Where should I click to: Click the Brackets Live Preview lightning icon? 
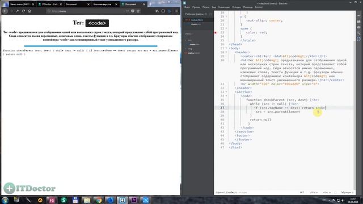point(358,16)
